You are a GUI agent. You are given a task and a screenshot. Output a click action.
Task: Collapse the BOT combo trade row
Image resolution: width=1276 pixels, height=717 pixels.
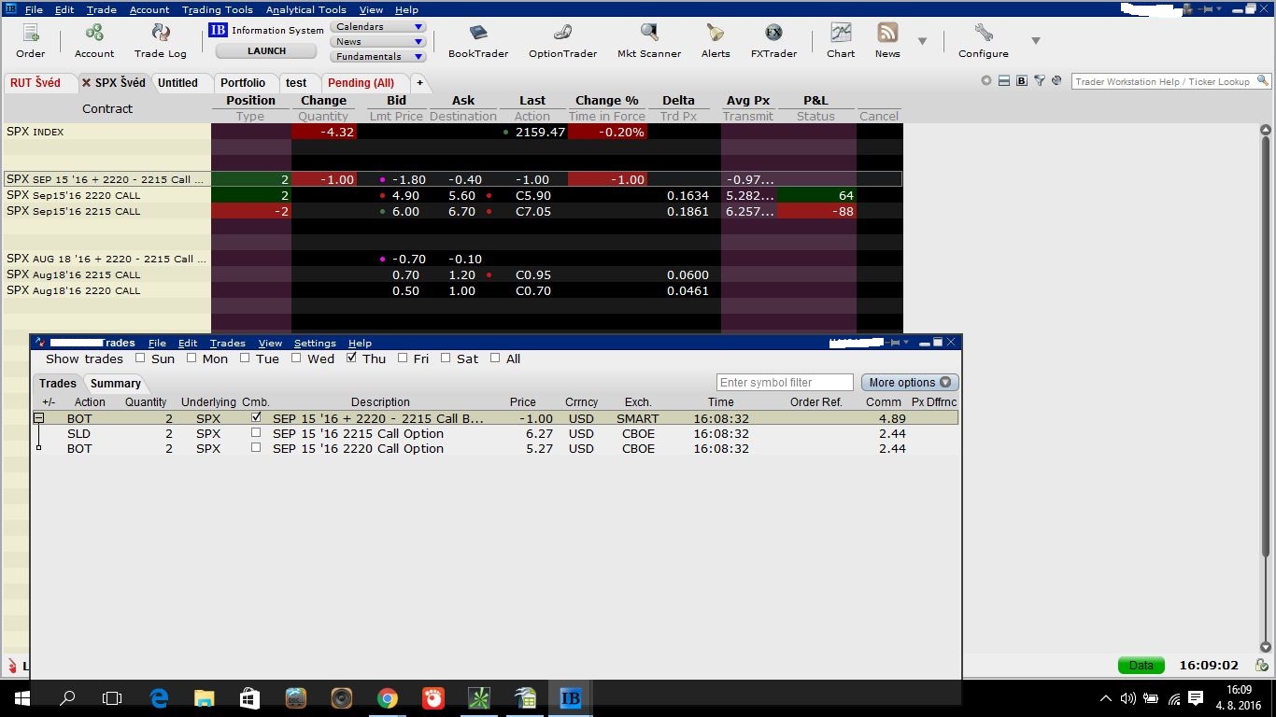coord(39,418)
